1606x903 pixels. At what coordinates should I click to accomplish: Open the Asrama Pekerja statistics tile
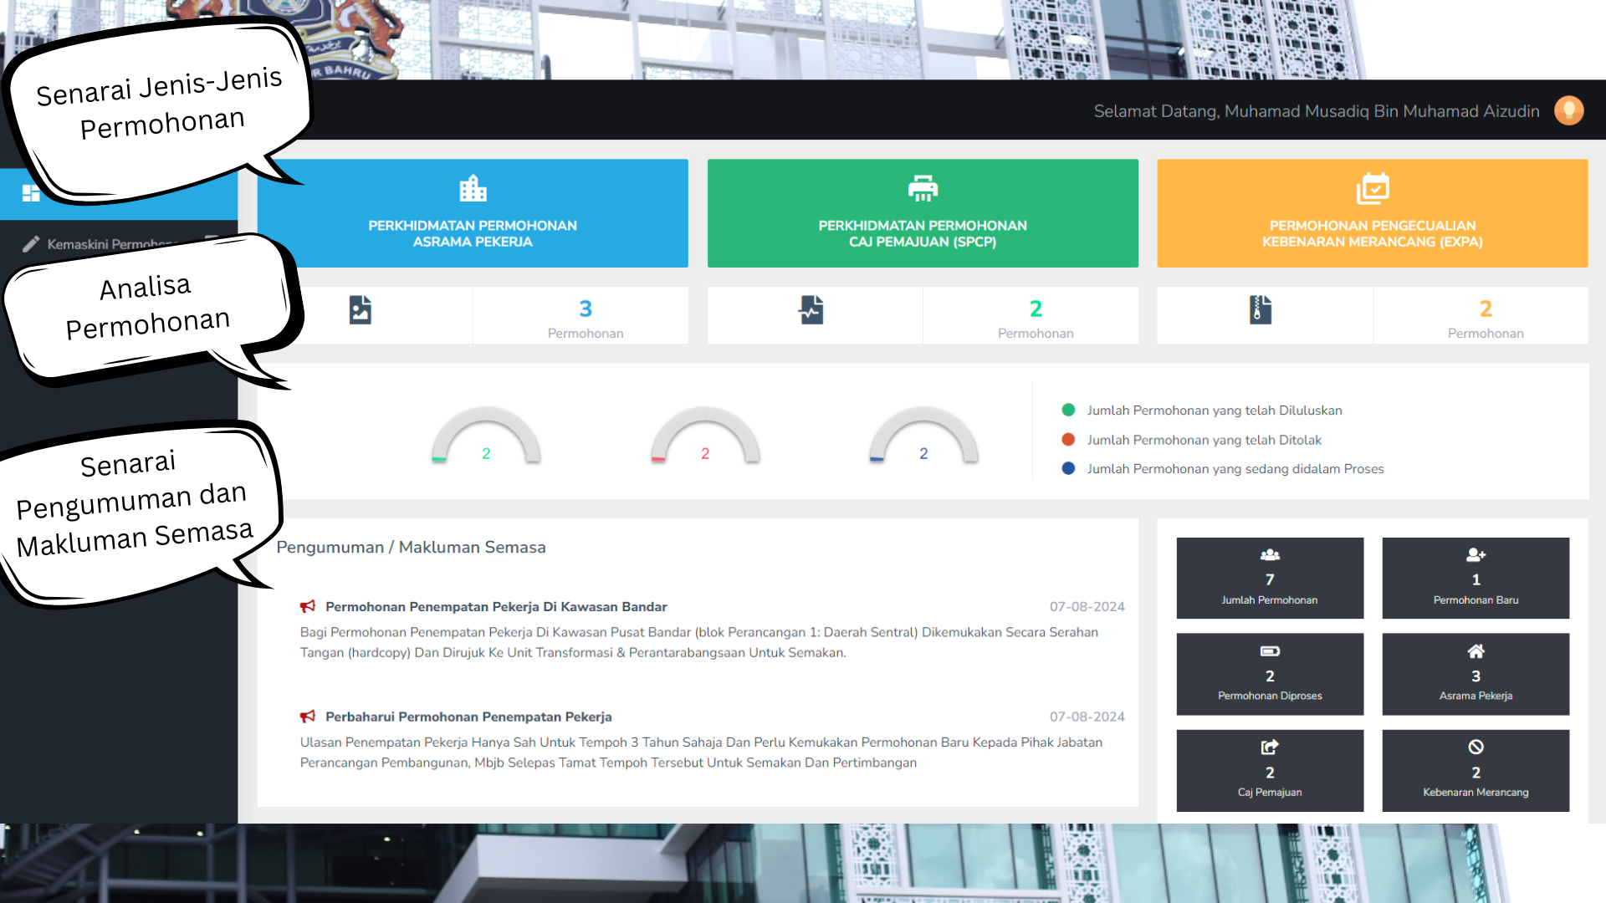(x=1475, y=674)
